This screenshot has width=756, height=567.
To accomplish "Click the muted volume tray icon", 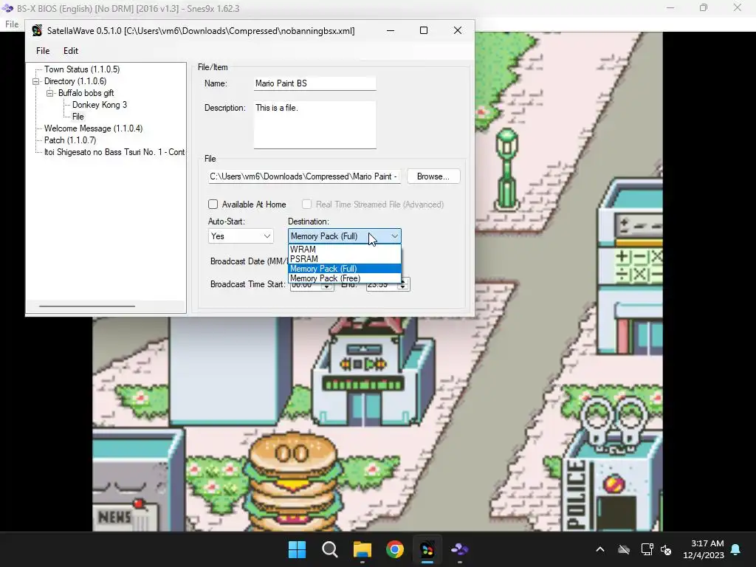I will click(666, 549).
